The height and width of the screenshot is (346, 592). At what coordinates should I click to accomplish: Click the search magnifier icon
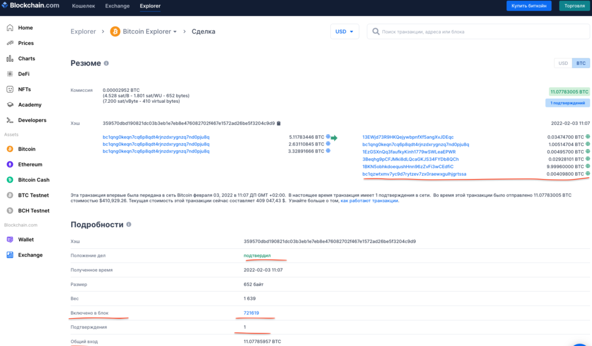[376, 32]
